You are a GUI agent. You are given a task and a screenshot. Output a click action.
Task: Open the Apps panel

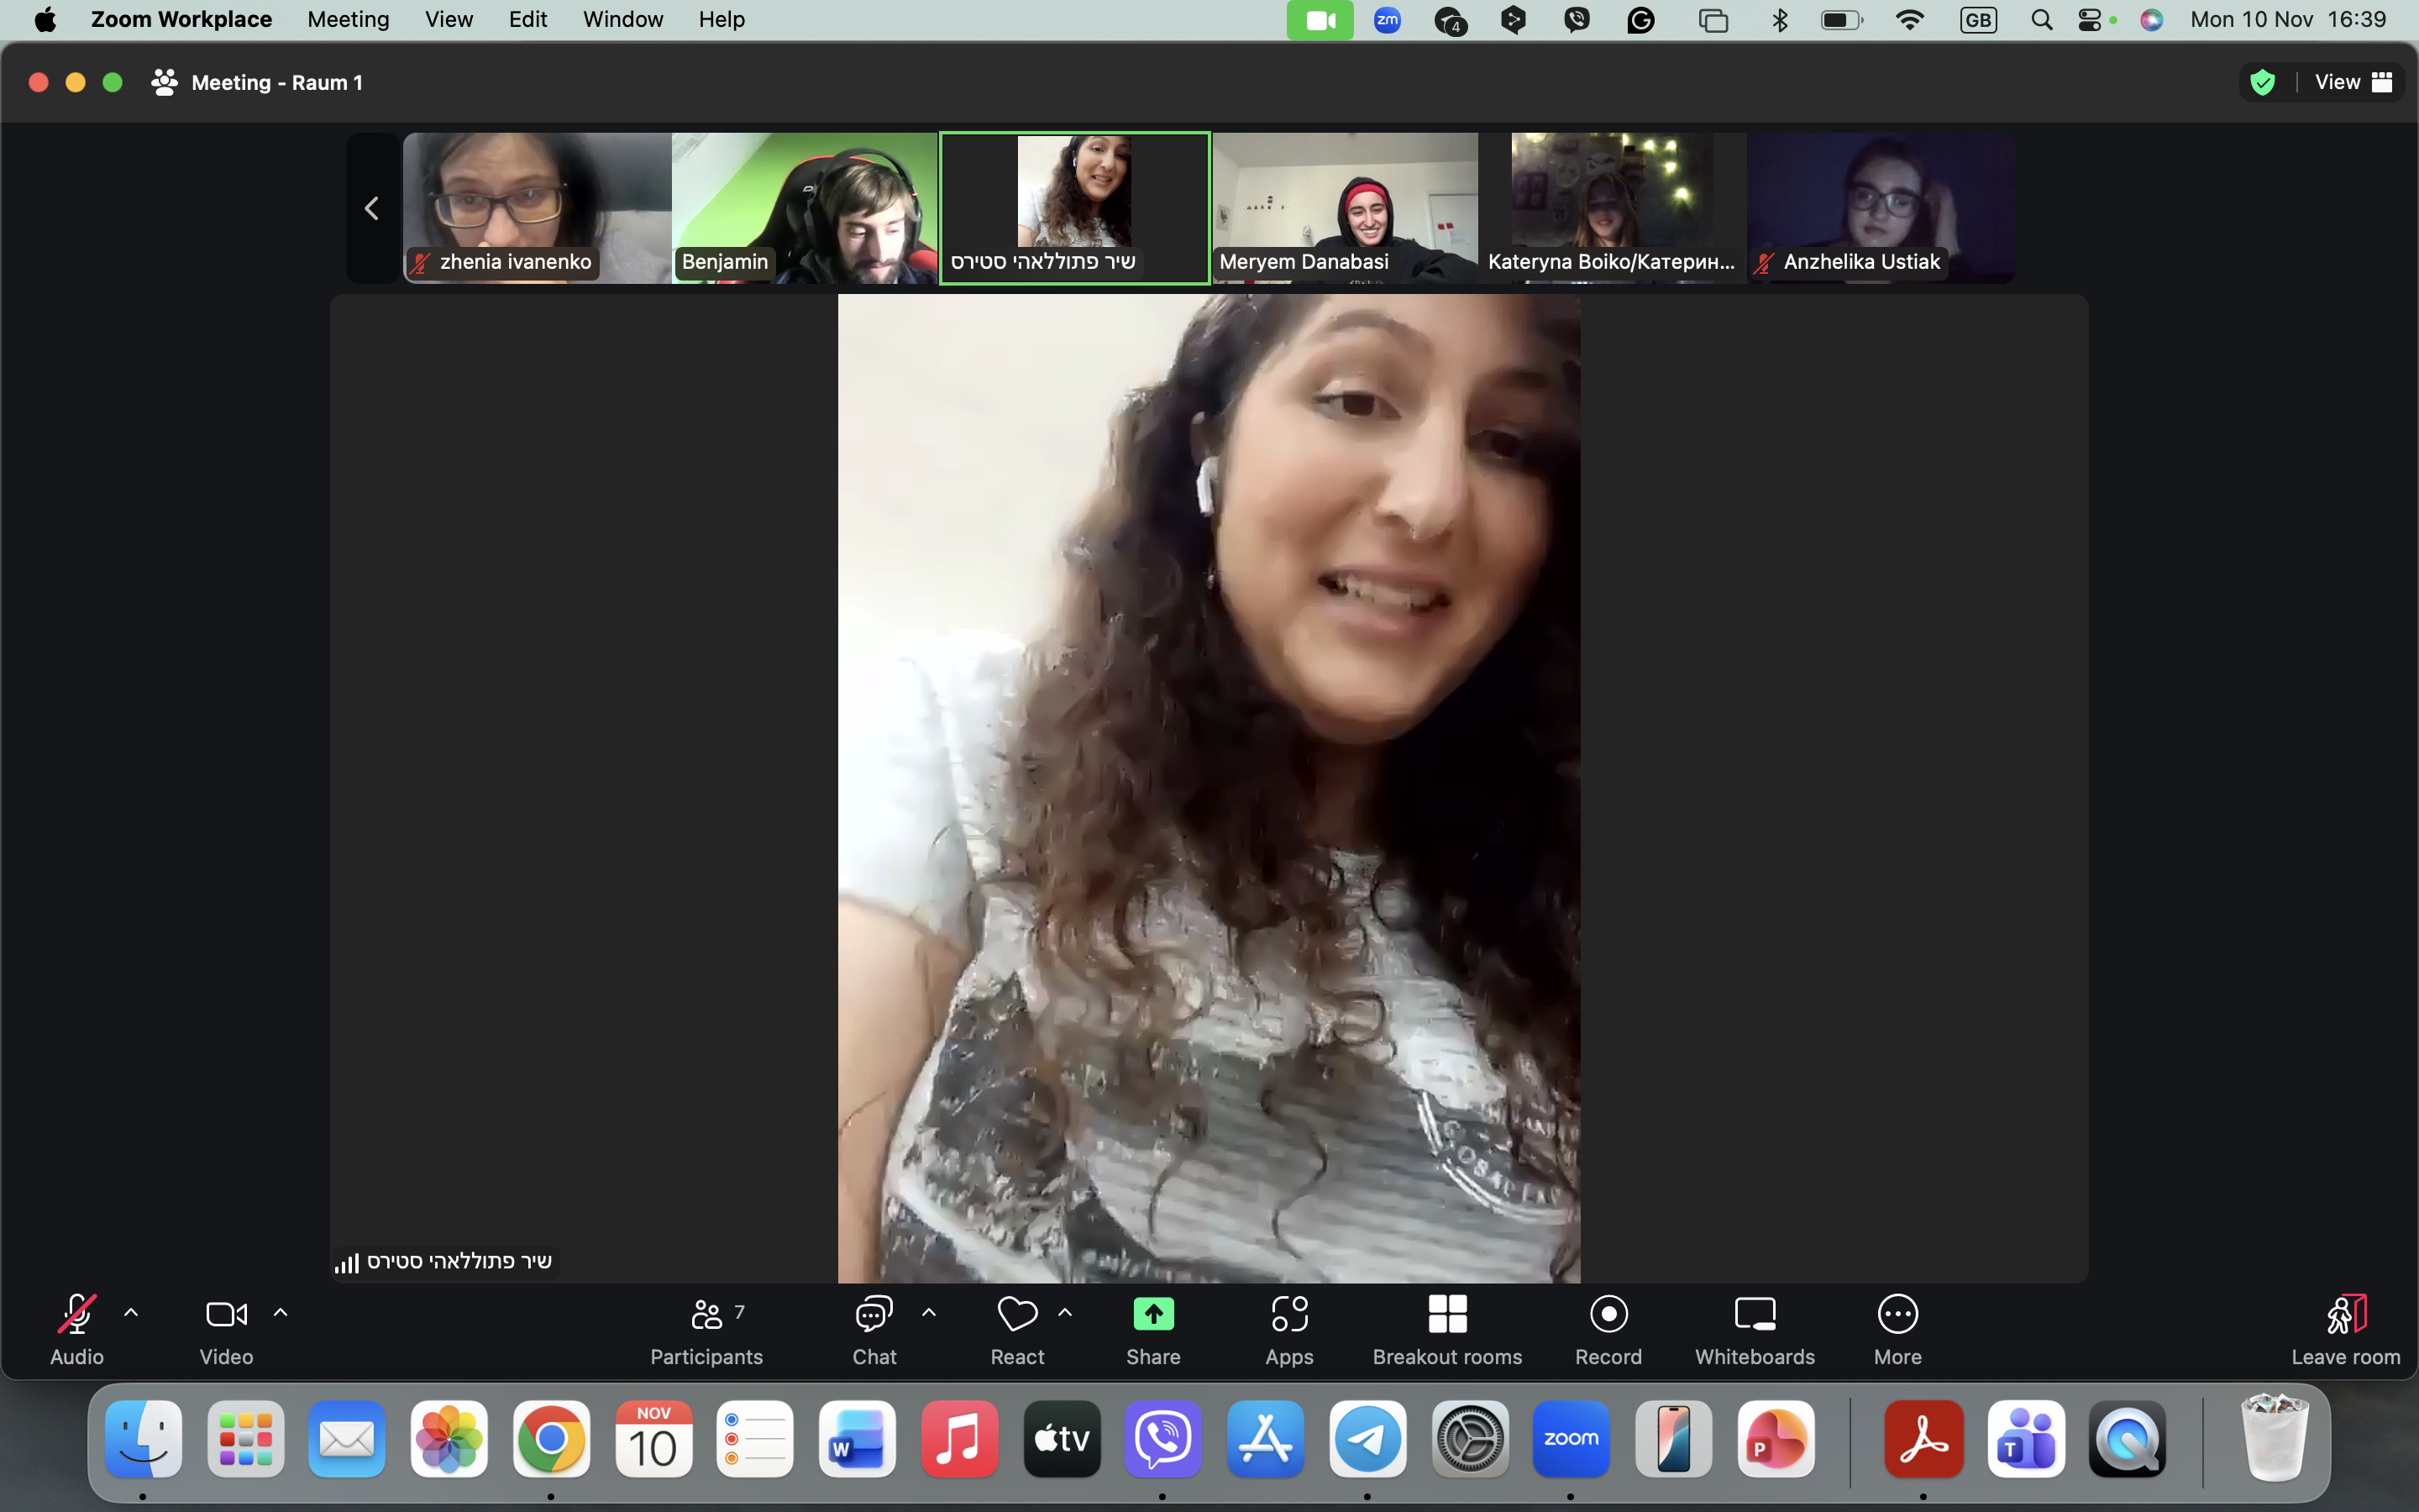pos(1288,1330)
